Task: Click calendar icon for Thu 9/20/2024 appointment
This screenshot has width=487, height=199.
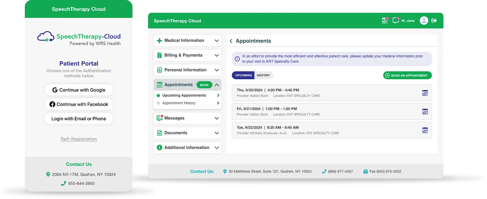Action: click(x=425, y=93)
